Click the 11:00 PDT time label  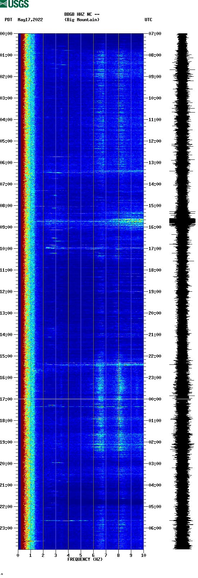click(x=6, y=270)
